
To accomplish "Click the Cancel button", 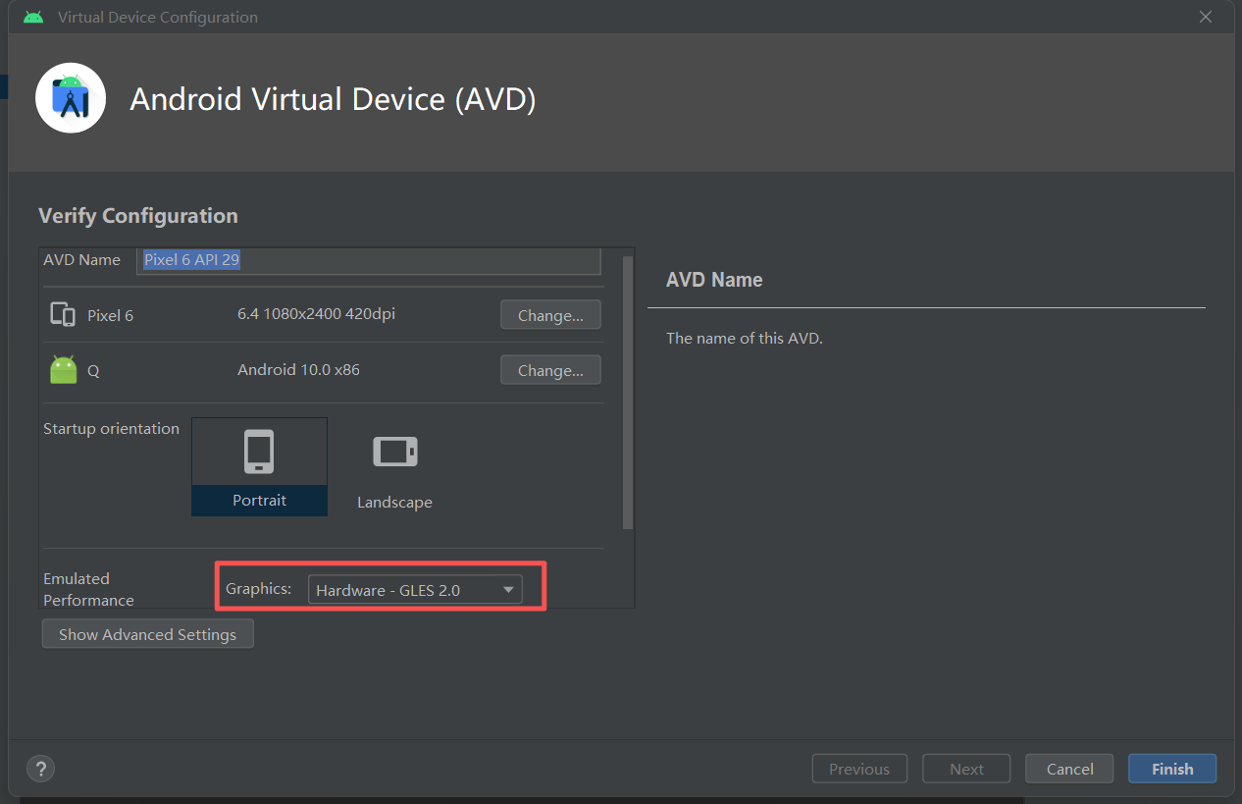I will click(x=1069, y=769).
